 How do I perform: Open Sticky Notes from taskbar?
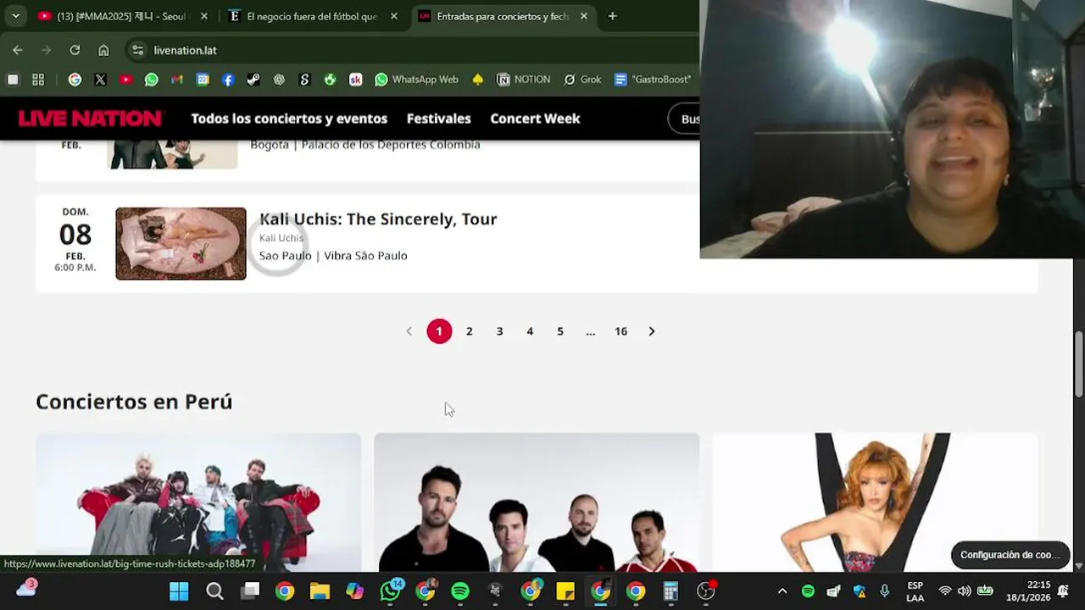(x=565, y=591)
